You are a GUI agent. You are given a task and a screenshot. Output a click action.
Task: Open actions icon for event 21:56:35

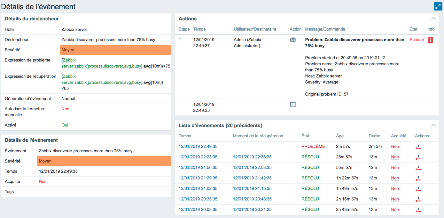[418, 168]
